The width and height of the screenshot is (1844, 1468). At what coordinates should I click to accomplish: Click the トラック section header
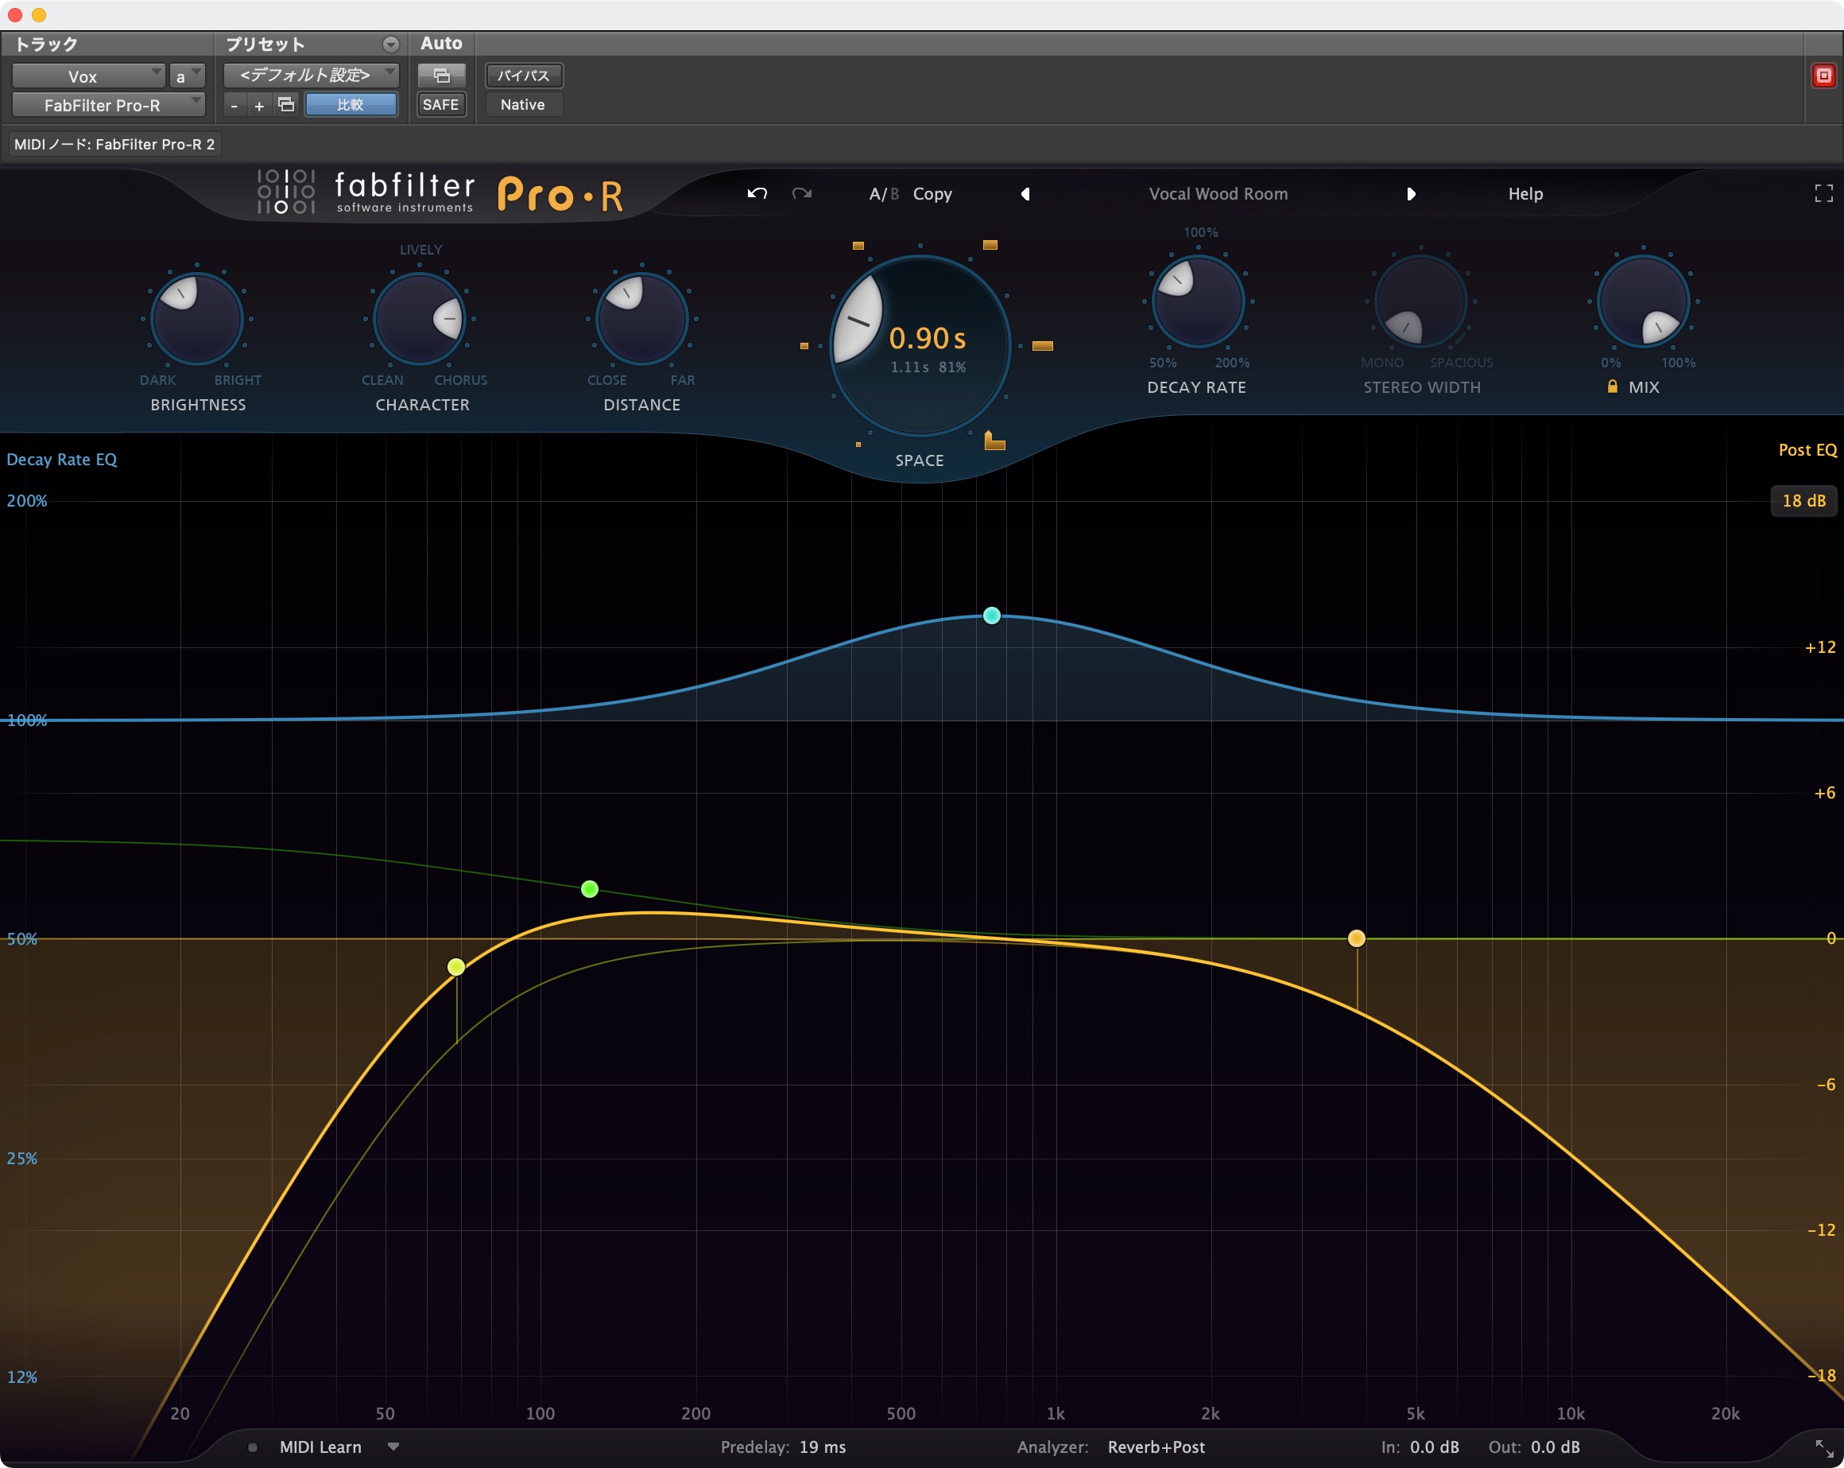tap(47, 45)
